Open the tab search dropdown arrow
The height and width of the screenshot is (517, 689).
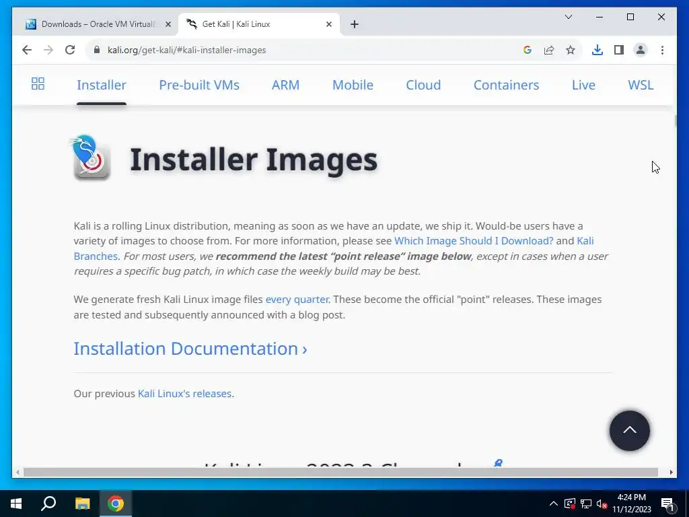click(568, 17)
